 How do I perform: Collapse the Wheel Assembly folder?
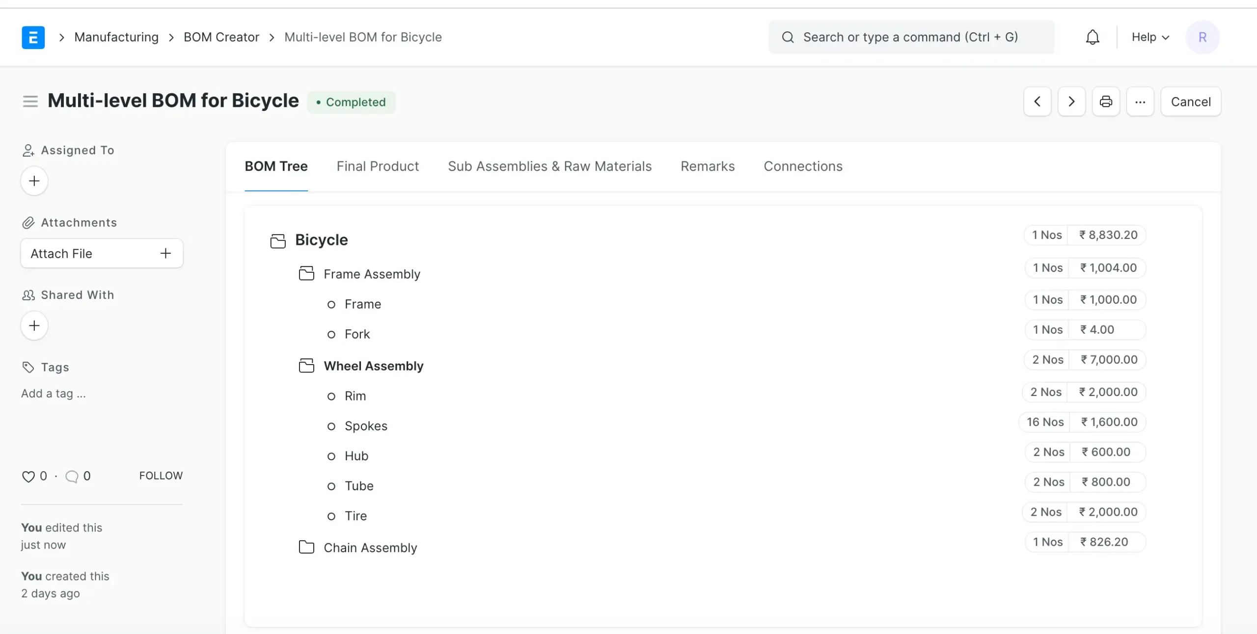pos(306,366)
